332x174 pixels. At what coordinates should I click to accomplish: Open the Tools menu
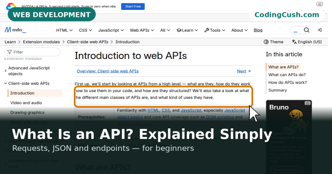215,30
